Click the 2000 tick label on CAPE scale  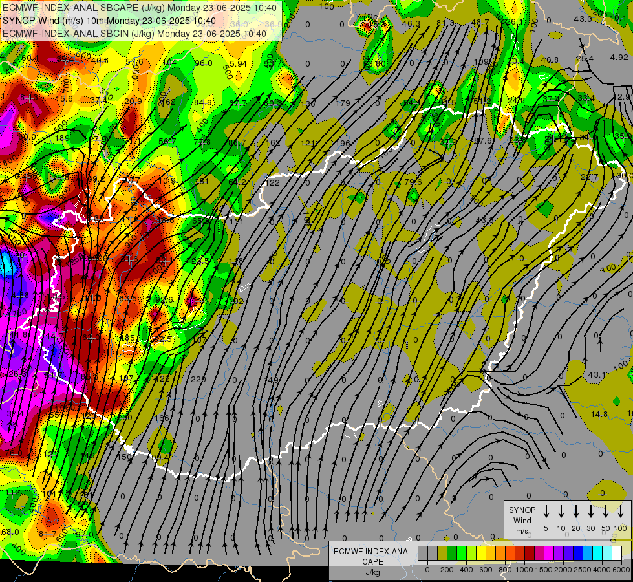(x=563, y=570)
